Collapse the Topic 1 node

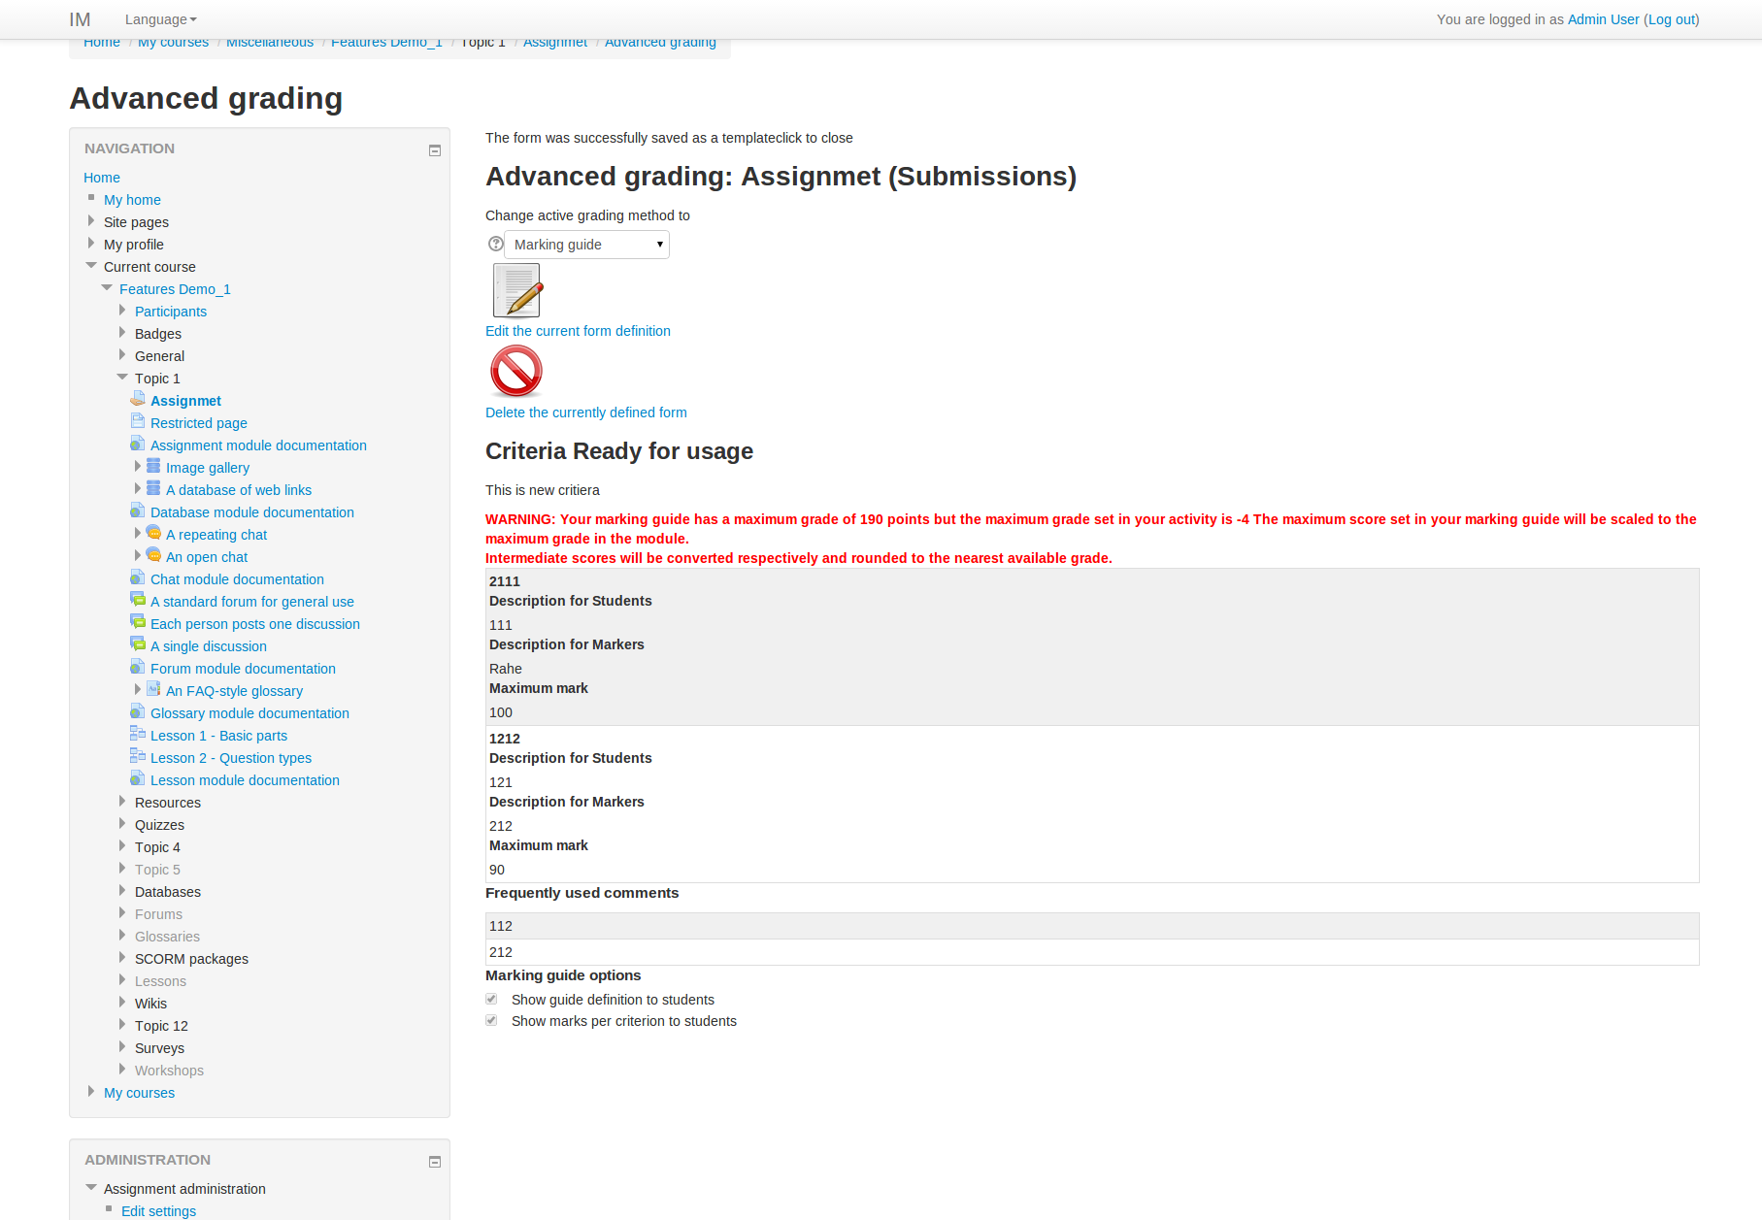122,377
